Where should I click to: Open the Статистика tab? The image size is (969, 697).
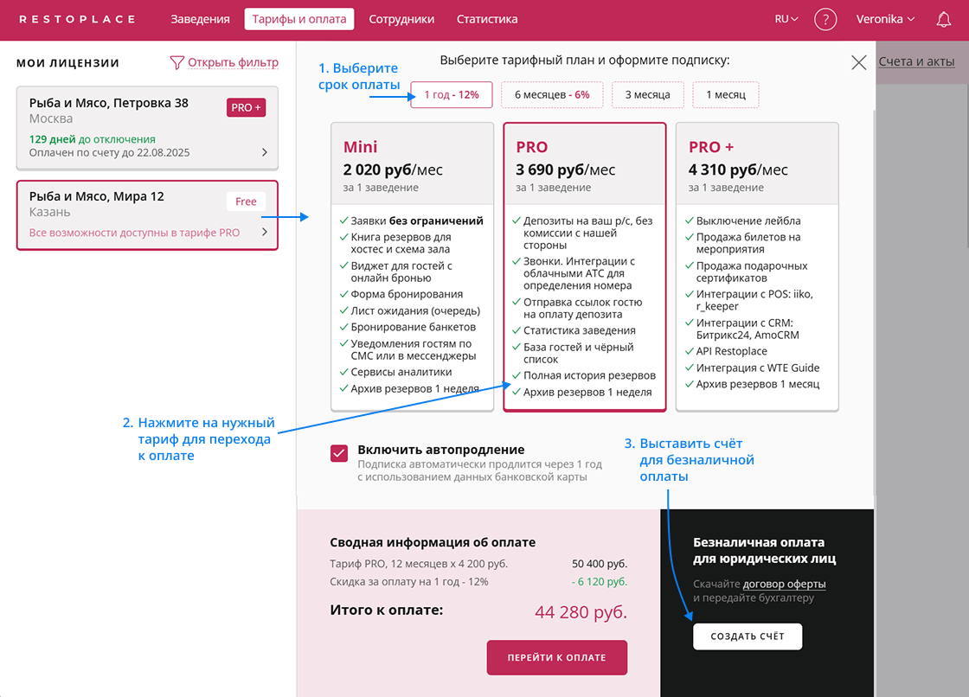[487, 19]
